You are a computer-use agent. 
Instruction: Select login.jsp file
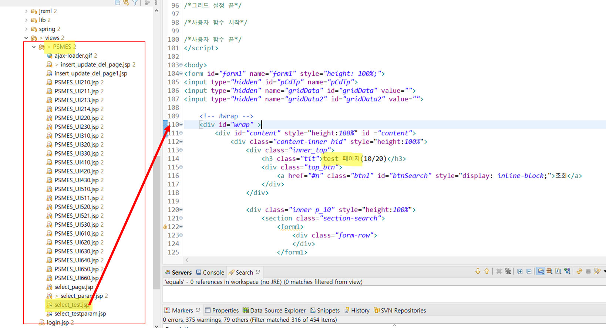[x=58, y=322]
